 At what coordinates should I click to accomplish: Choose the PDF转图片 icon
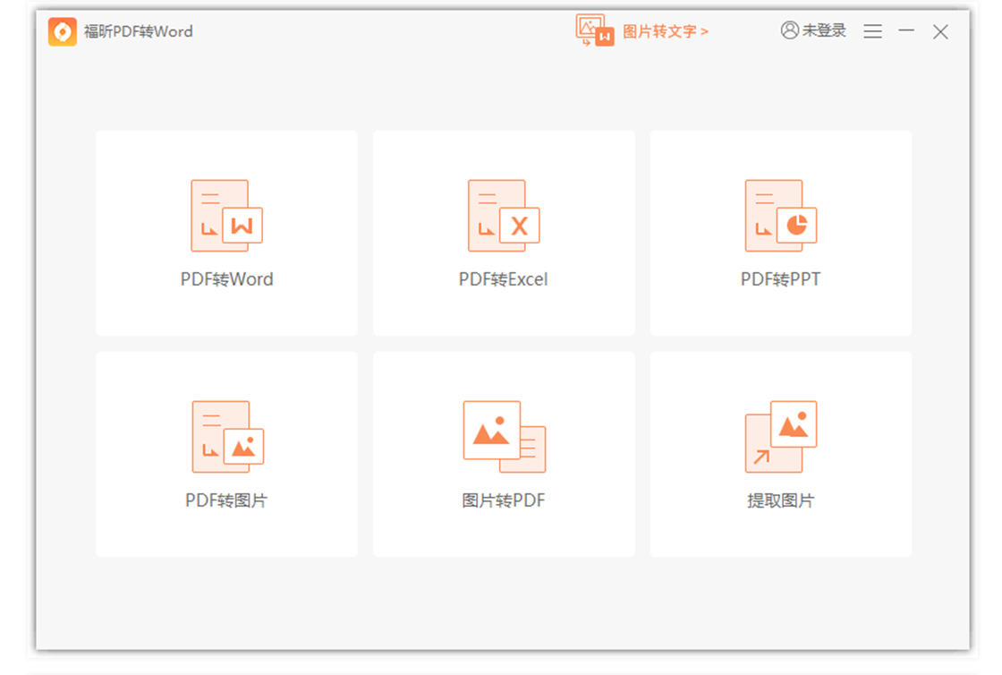227,437
